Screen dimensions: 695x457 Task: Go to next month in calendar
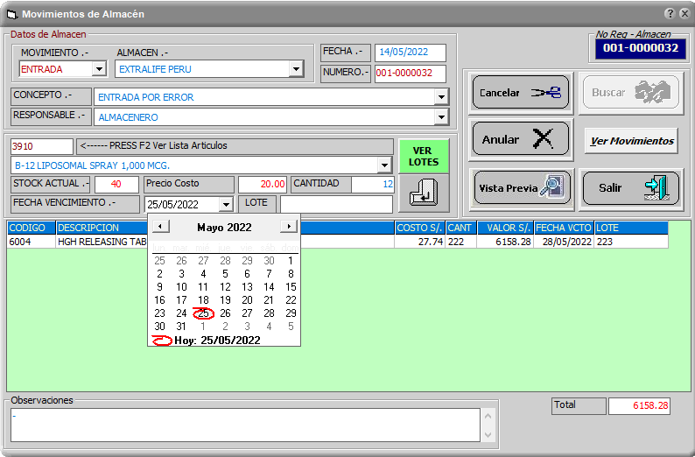tap(288, 226)
